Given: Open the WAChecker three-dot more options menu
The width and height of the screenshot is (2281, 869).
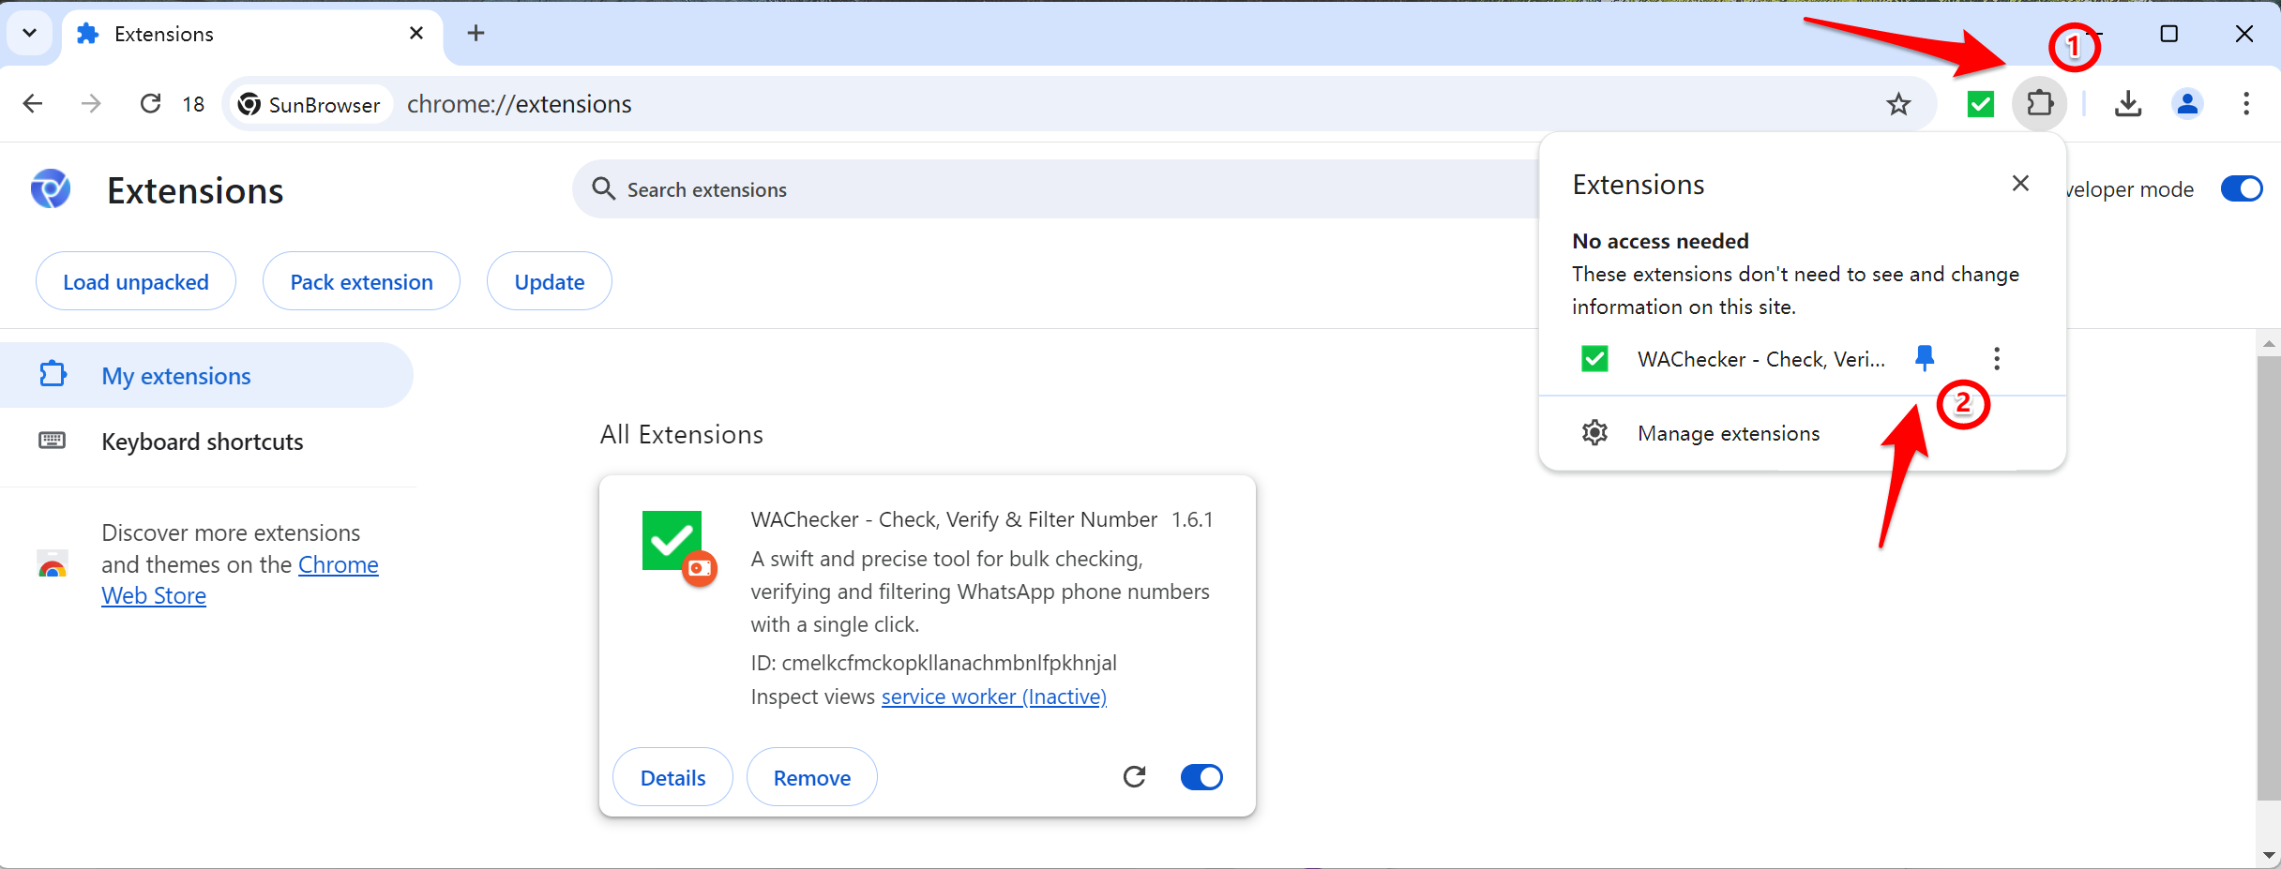Looking at the screenshot, I should coord(1996,358).
